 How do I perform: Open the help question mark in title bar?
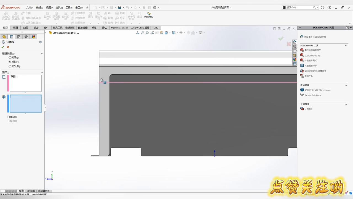[329, 7]
